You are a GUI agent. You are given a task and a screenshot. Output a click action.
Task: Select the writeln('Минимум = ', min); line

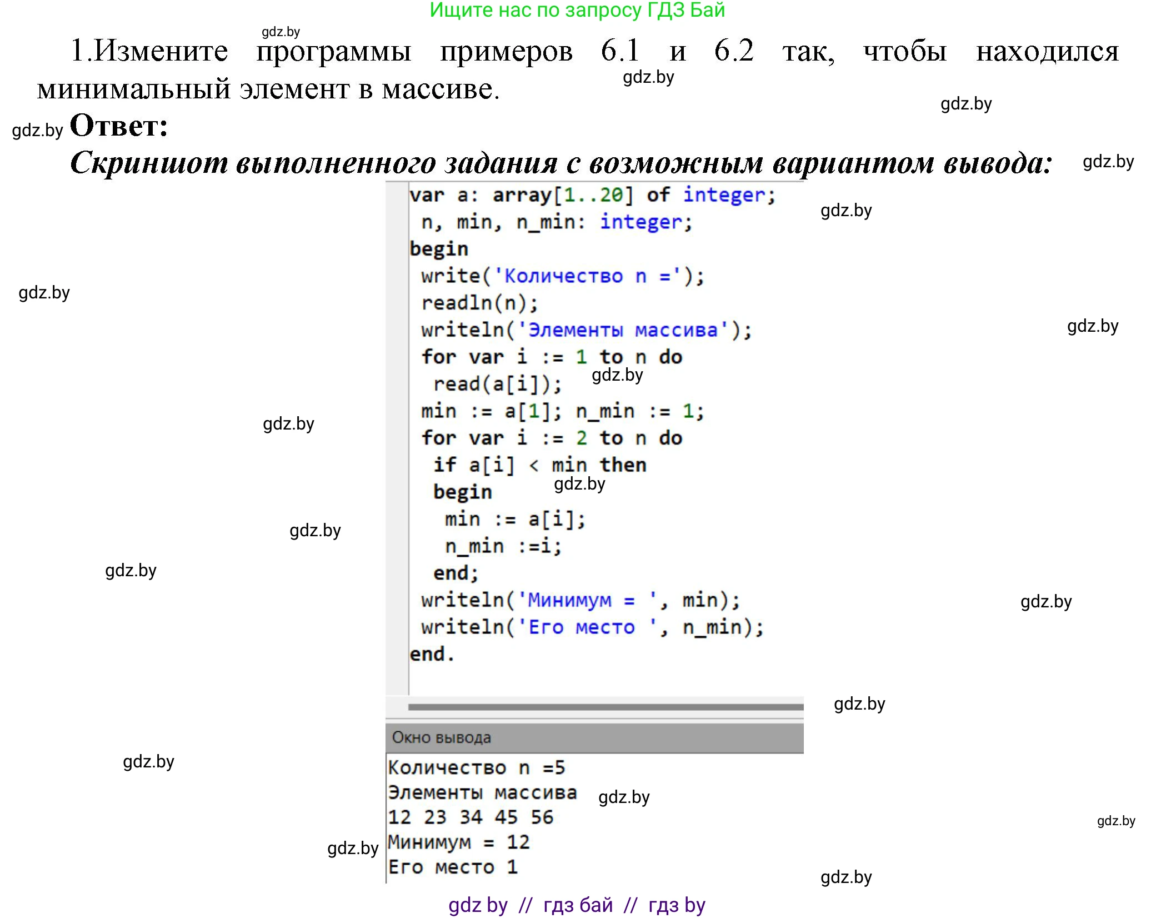[580, 600]
